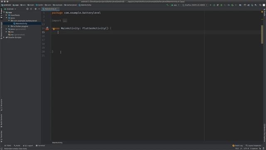The image size is (266, 150).
Task: Open the OnePlus device selector dropdown
Action: tap(195, 5)
